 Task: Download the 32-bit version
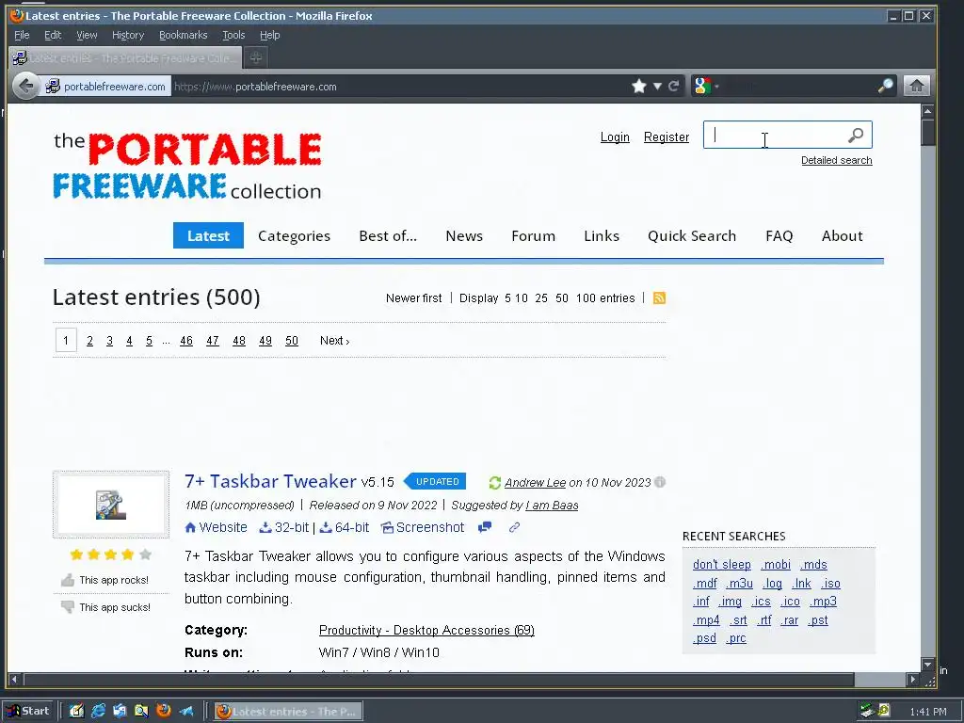pyautogui.click(x=284, y=527)
